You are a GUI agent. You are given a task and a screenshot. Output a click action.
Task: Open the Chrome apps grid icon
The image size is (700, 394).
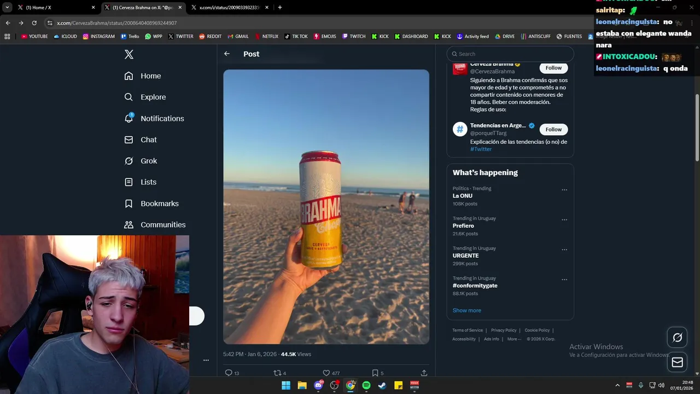point(7,37)
